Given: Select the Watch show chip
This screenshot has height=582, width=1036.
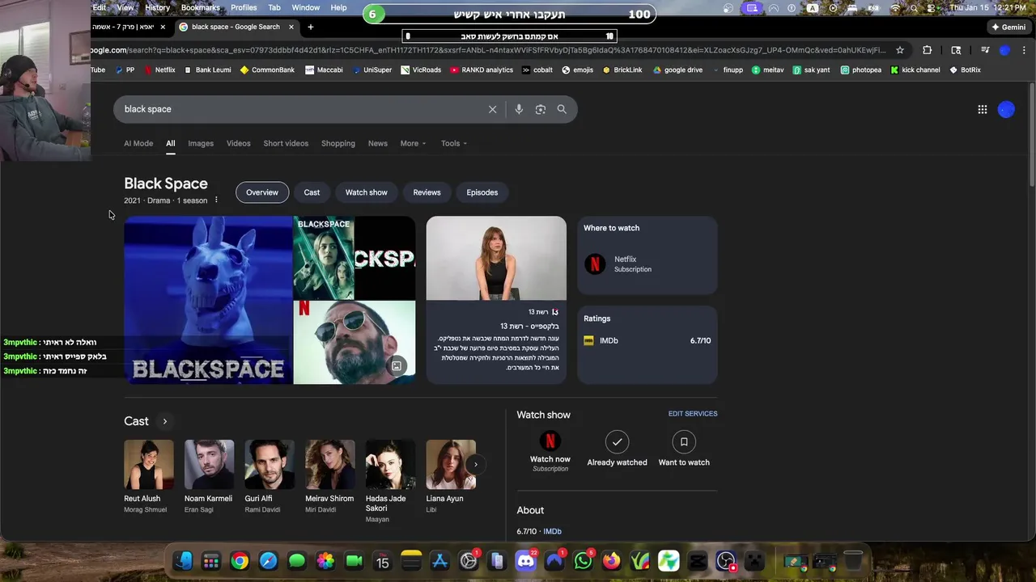Looking at the screenshot, I should click(367, 192).
